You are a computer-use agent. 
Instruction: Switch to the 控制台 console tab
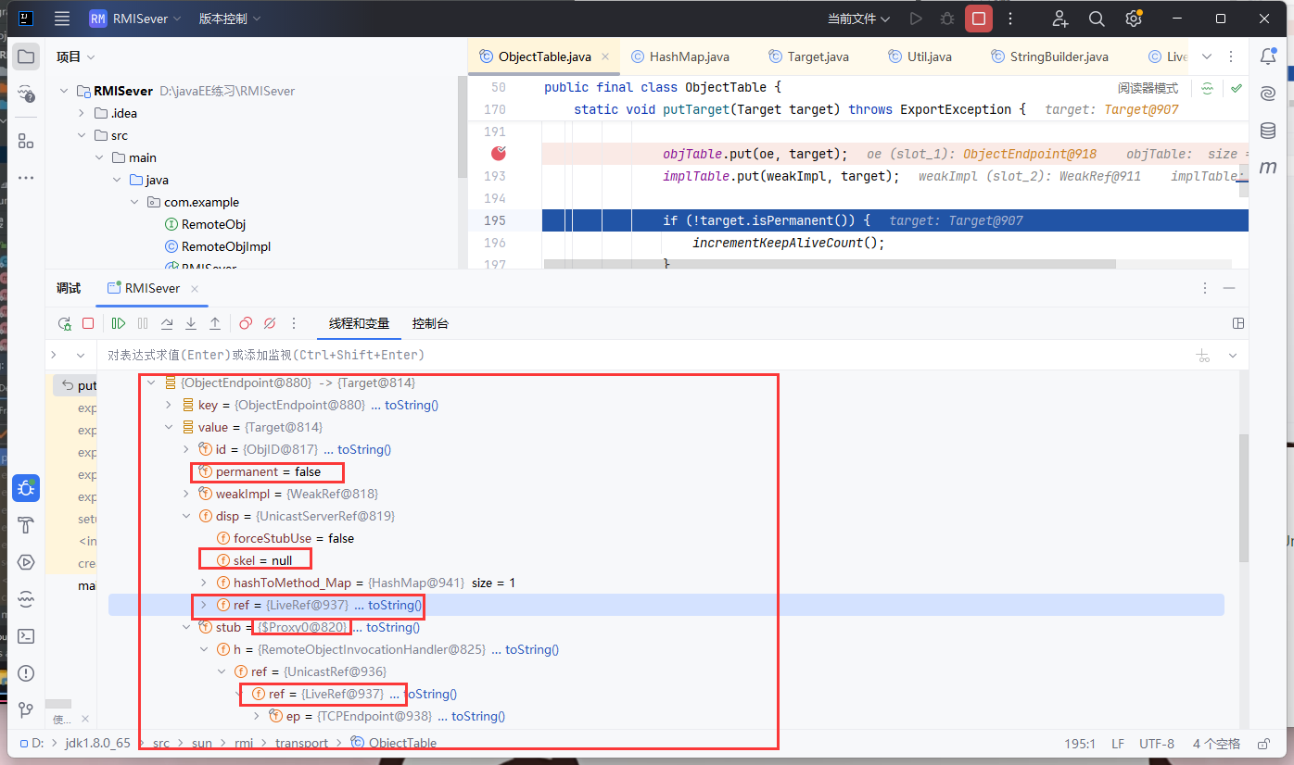pos(431,323)
